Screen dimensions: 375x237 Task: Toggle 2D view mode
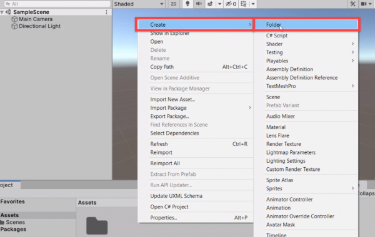pyautogui.click(x=174, y=4)
